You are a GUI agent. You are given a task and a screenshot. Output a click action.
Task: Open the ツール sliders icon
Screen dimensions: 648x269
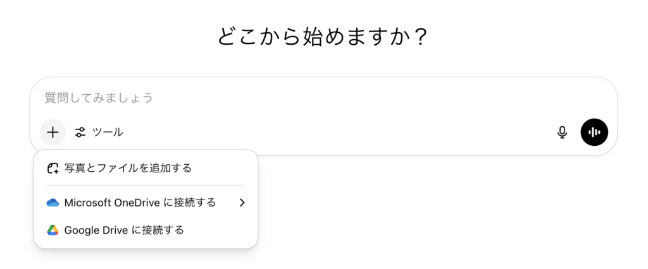(x=80, y=133)
